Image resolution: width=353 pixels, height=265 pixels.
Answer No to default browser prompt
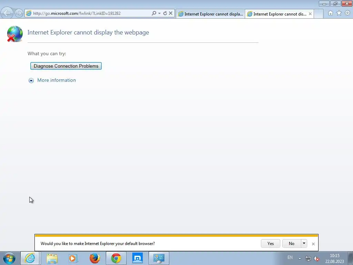(x=292, y=243)
